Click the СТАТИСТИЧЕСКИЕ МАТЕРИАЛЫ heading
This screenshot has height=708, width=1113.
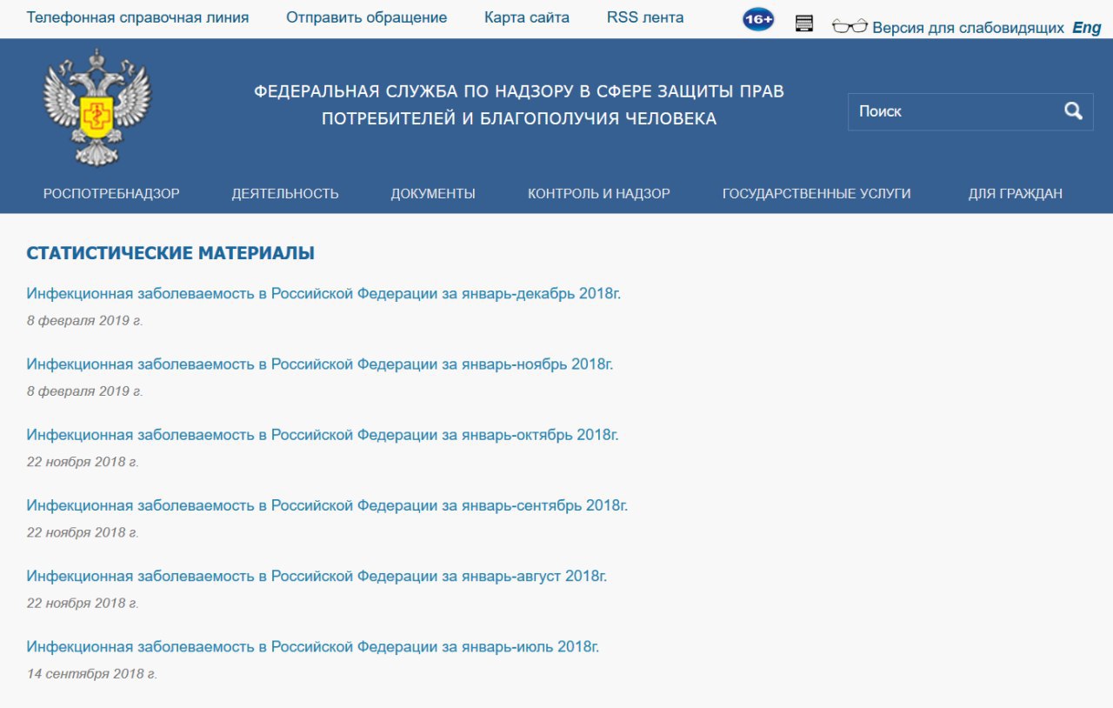pos(170,253)
